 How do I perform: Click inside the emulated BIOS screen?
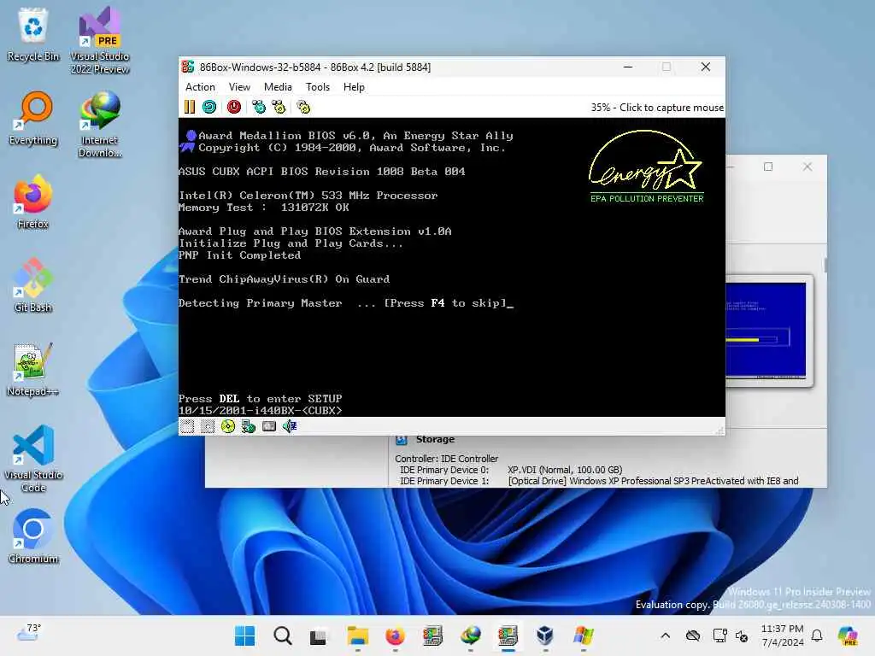452,266
